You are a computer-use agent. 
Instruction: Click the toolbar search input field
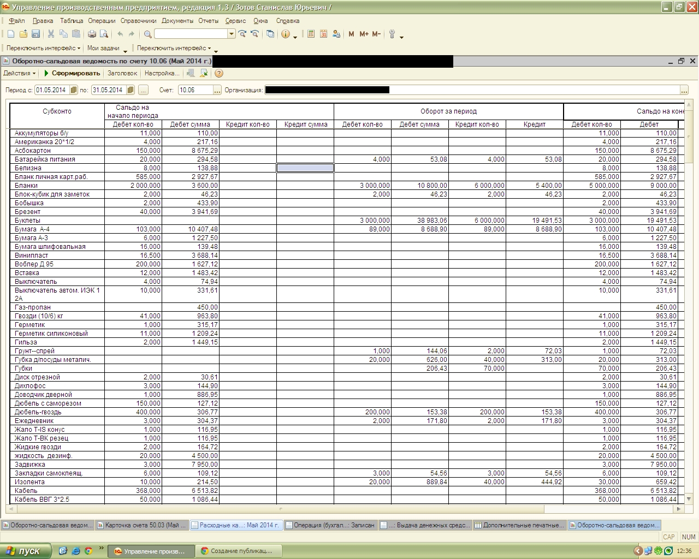[x=191, y=34]
